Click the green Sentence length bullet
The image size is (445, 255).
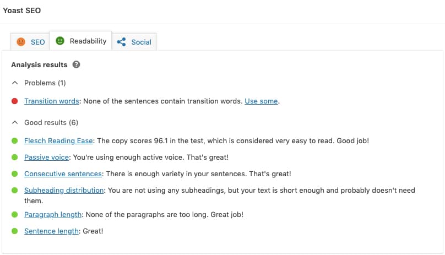15,231
